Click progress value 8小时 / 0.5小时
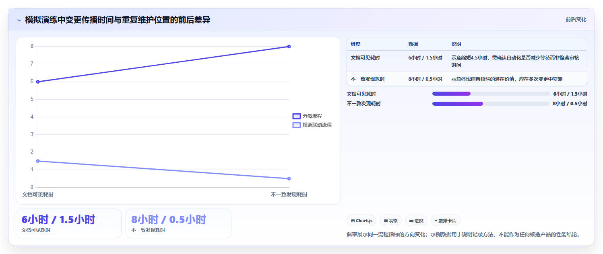The height and width of the screenshot is (254, 603). click(x=570, y=104)
